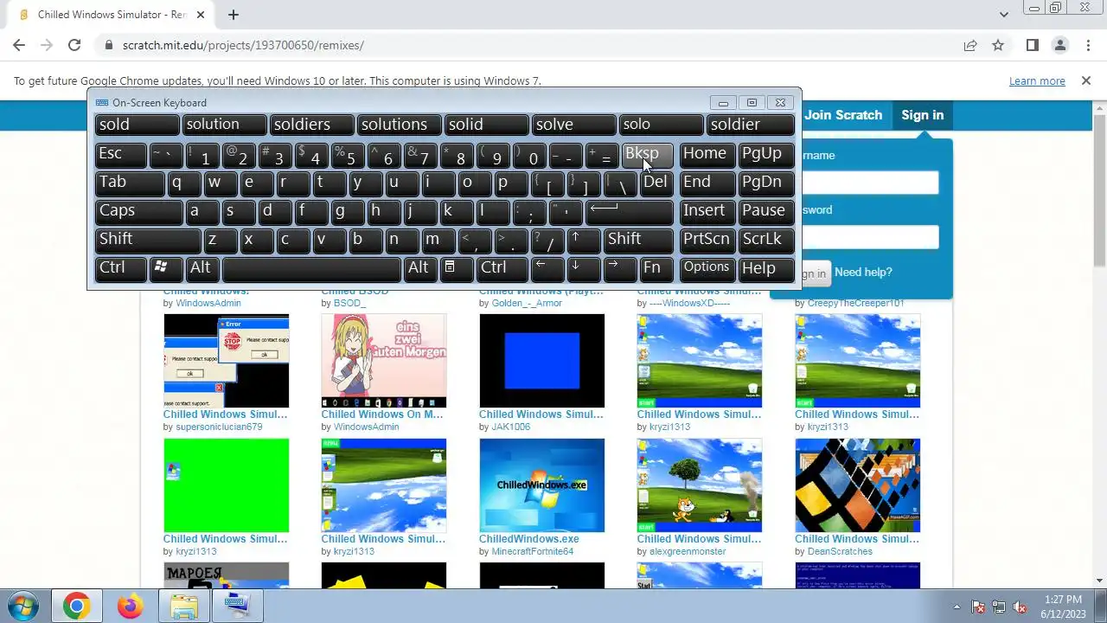This screenshot has width=1107, height=623.
Task: Toggle the left Ctrl key
Action: point(121,268)
